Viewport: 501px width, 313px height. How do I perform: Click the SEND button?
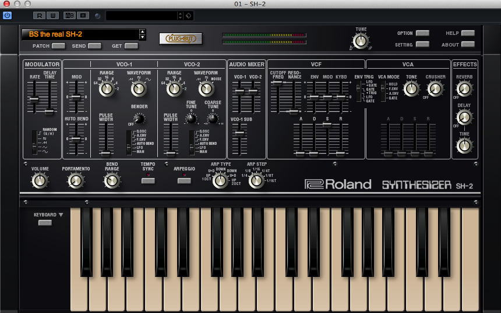(x=94, y=46)
